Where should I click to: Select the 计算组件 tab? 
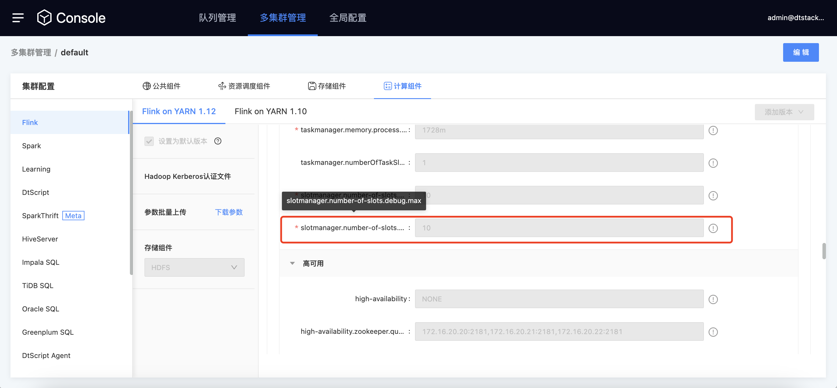[x=402, y=86]
